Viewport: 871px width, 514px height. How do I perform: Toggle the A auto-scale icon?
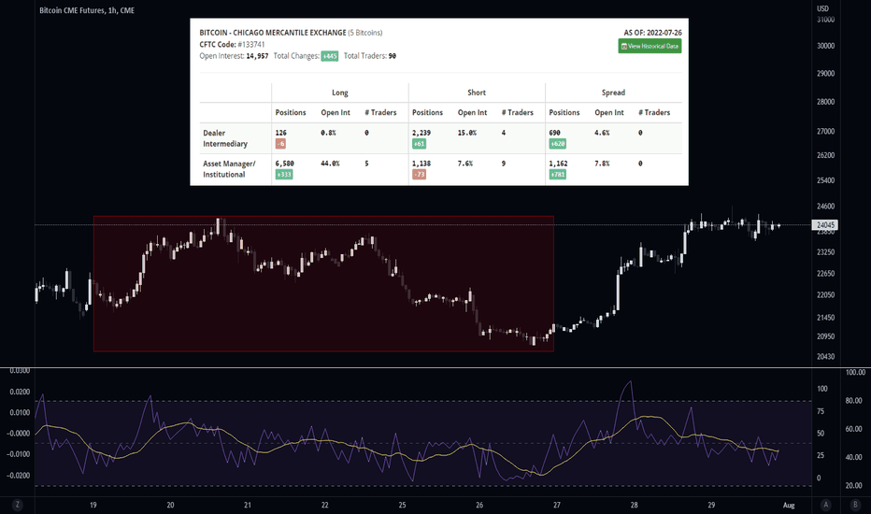point(826,505)
